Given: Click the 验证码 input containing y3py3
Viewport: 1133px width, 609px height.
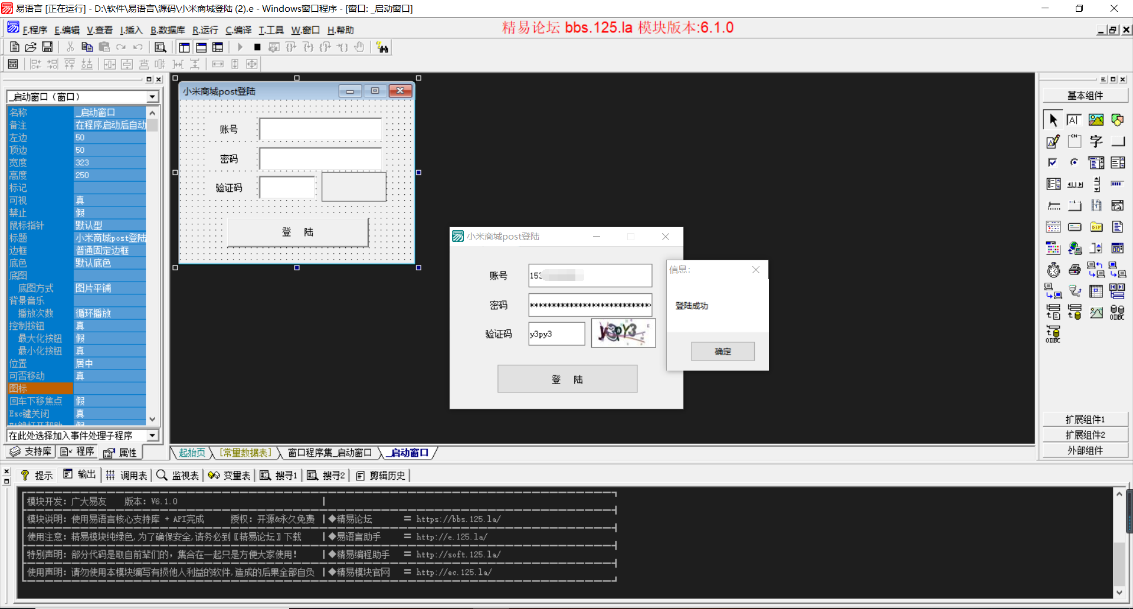Looking at the screenshot, I should tap(556, 334).
